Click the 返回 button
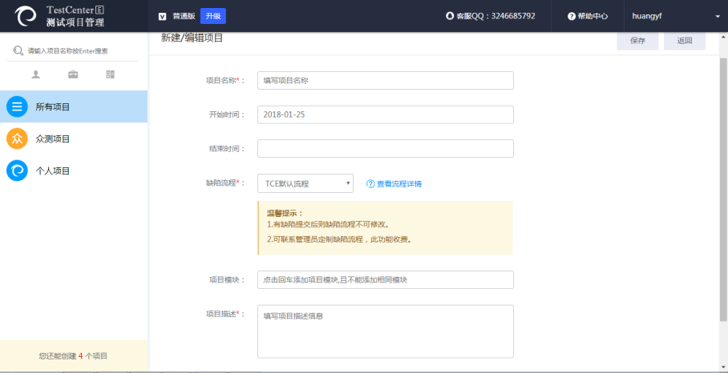This screenshot has height=373, width=728. click(684, 40)
